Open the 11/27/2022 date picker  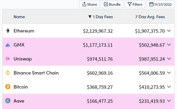[x=160, y=4]
